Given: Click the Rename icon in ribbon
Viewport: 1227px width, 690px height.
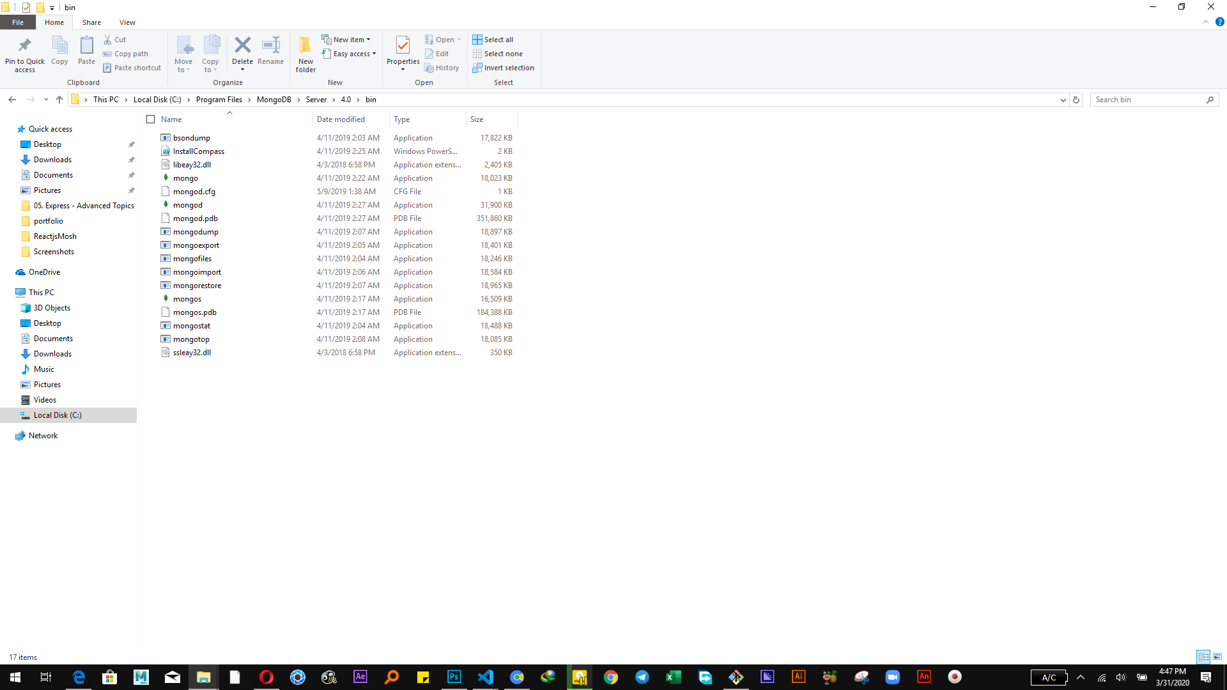Looking at the screenshot, I should click(270, 46).
